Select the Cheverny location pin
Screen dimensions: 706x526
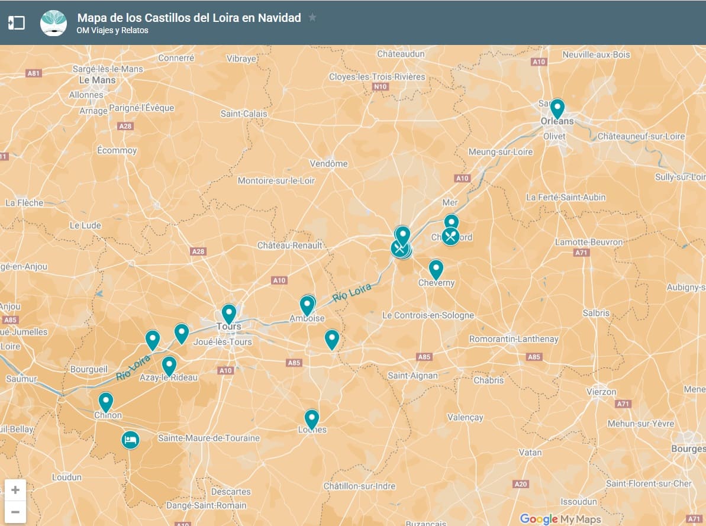[x=436, y=270]
